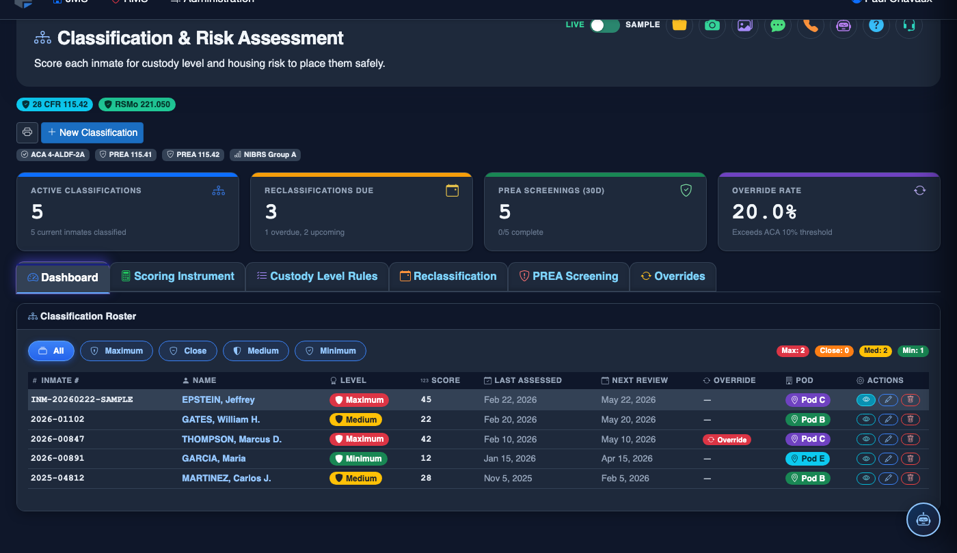Sort by the Score column header
This screenshot has width=957, height=553.
[440, 380]
